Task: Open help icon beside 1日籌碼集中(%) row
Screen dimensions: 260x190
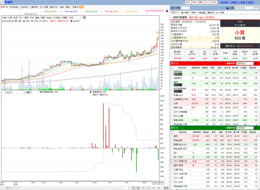Action: click(x=200, y=38)
